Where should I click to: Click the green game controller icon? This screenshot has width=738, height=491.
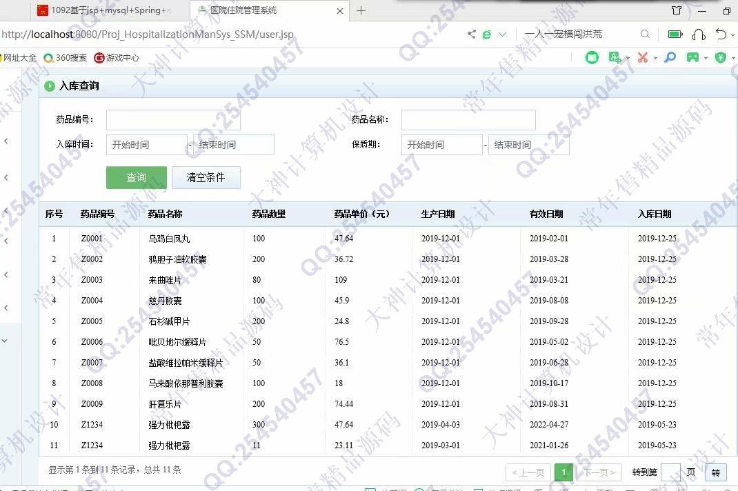pyautogui.click(x=692, y=58)
